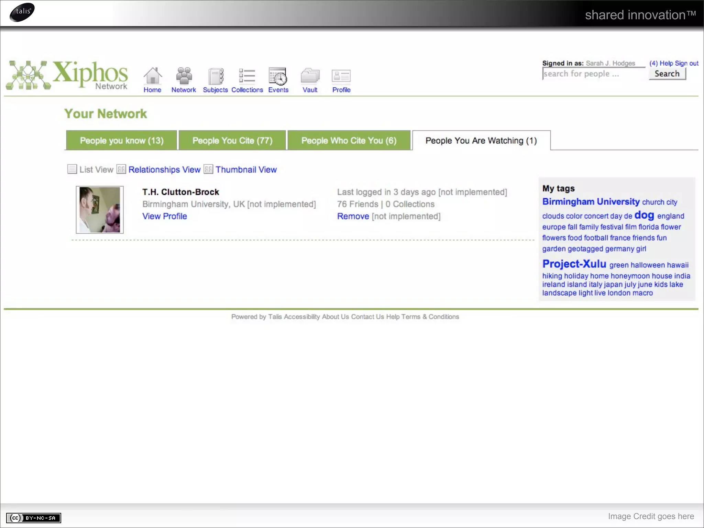The image size is (704, 528).
Task: Open the (4) notifications link
Action: coord(653,63)
